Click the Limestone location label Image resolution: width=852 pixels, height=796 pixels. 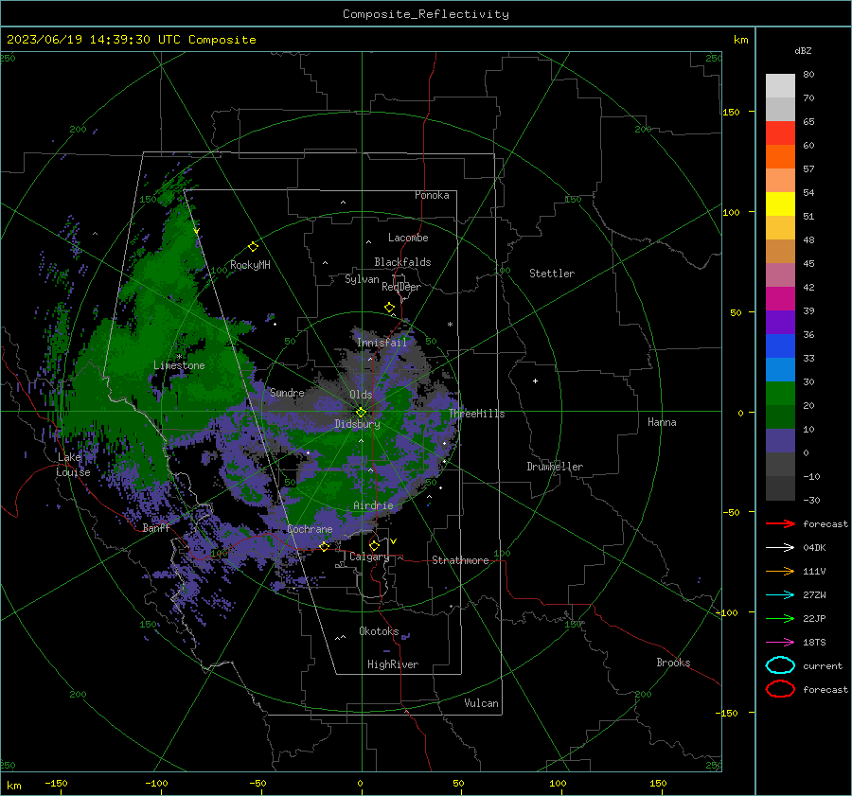tap(179, 365)
